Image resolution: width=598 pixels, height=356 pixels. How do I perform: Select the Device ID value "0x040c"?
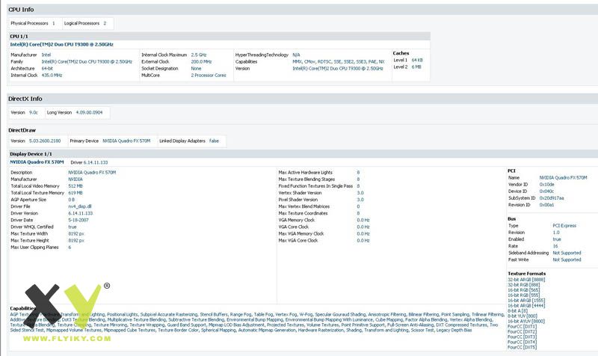pos(546,191)
